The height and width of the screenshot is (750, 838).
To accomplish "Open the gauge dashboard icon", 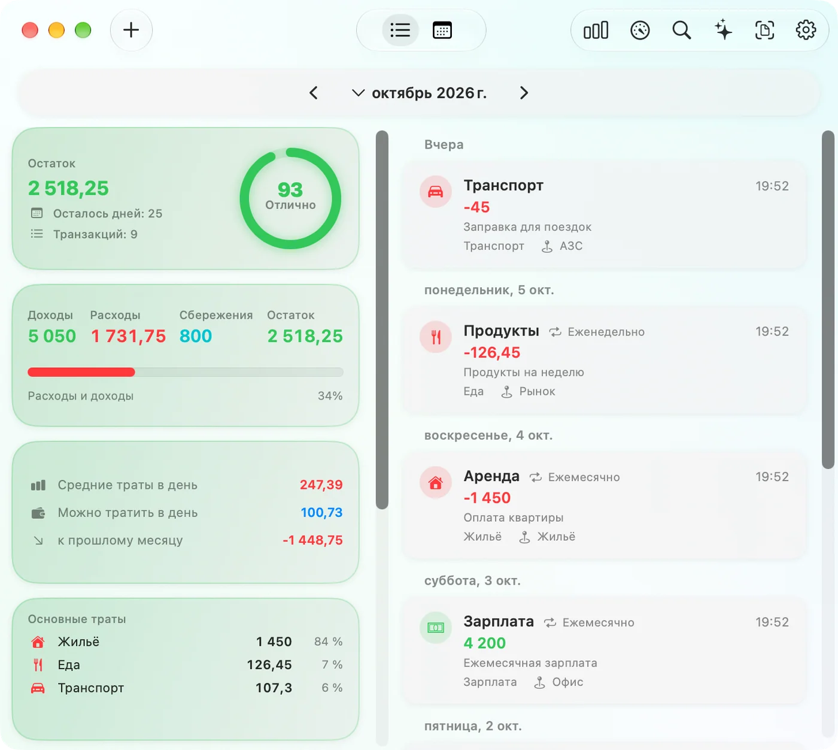I will (x=640, y=30).
